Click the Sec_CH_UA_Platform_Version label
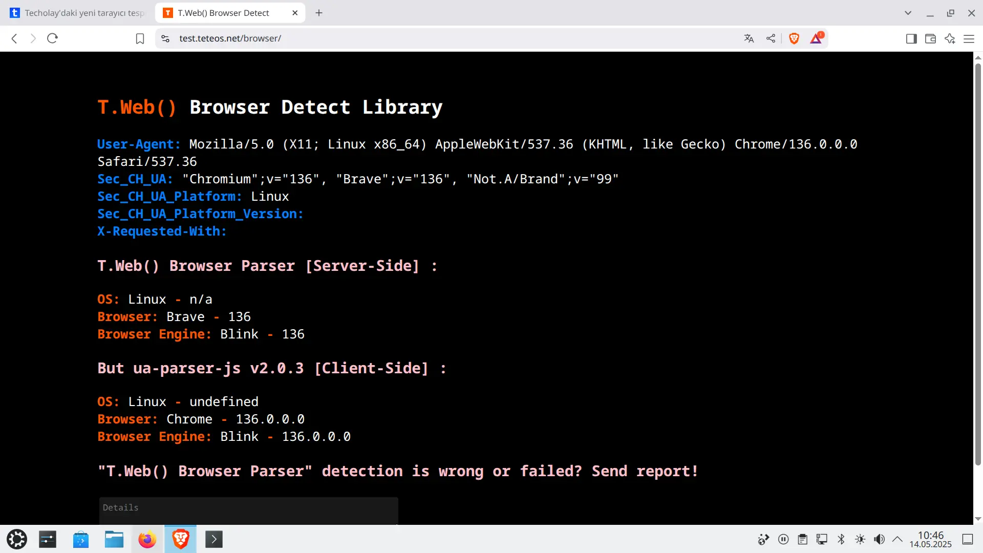 [x=200, y=214]
